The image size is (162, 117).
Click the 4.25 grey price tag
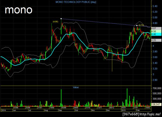tap(156, 40)
